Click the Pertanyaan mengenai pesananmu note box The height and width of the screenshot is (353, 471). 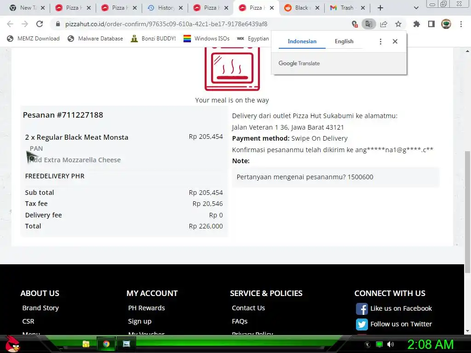[x=335, y=177]
